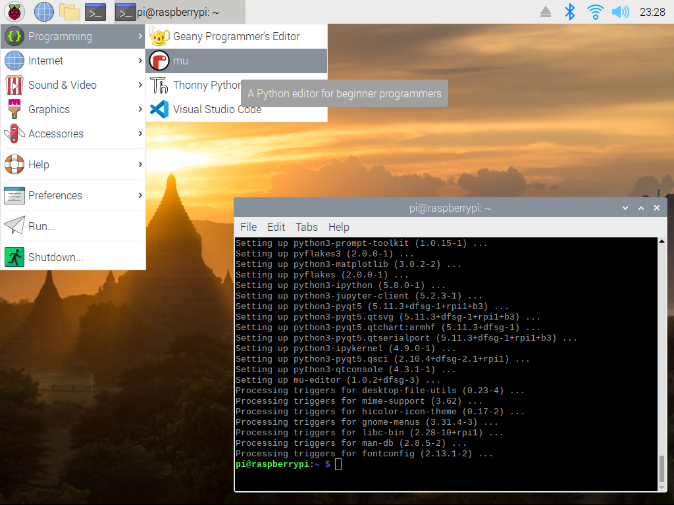Click the Internet globe menu icon
Screen dimensions: 674x505
click(14, 60)
